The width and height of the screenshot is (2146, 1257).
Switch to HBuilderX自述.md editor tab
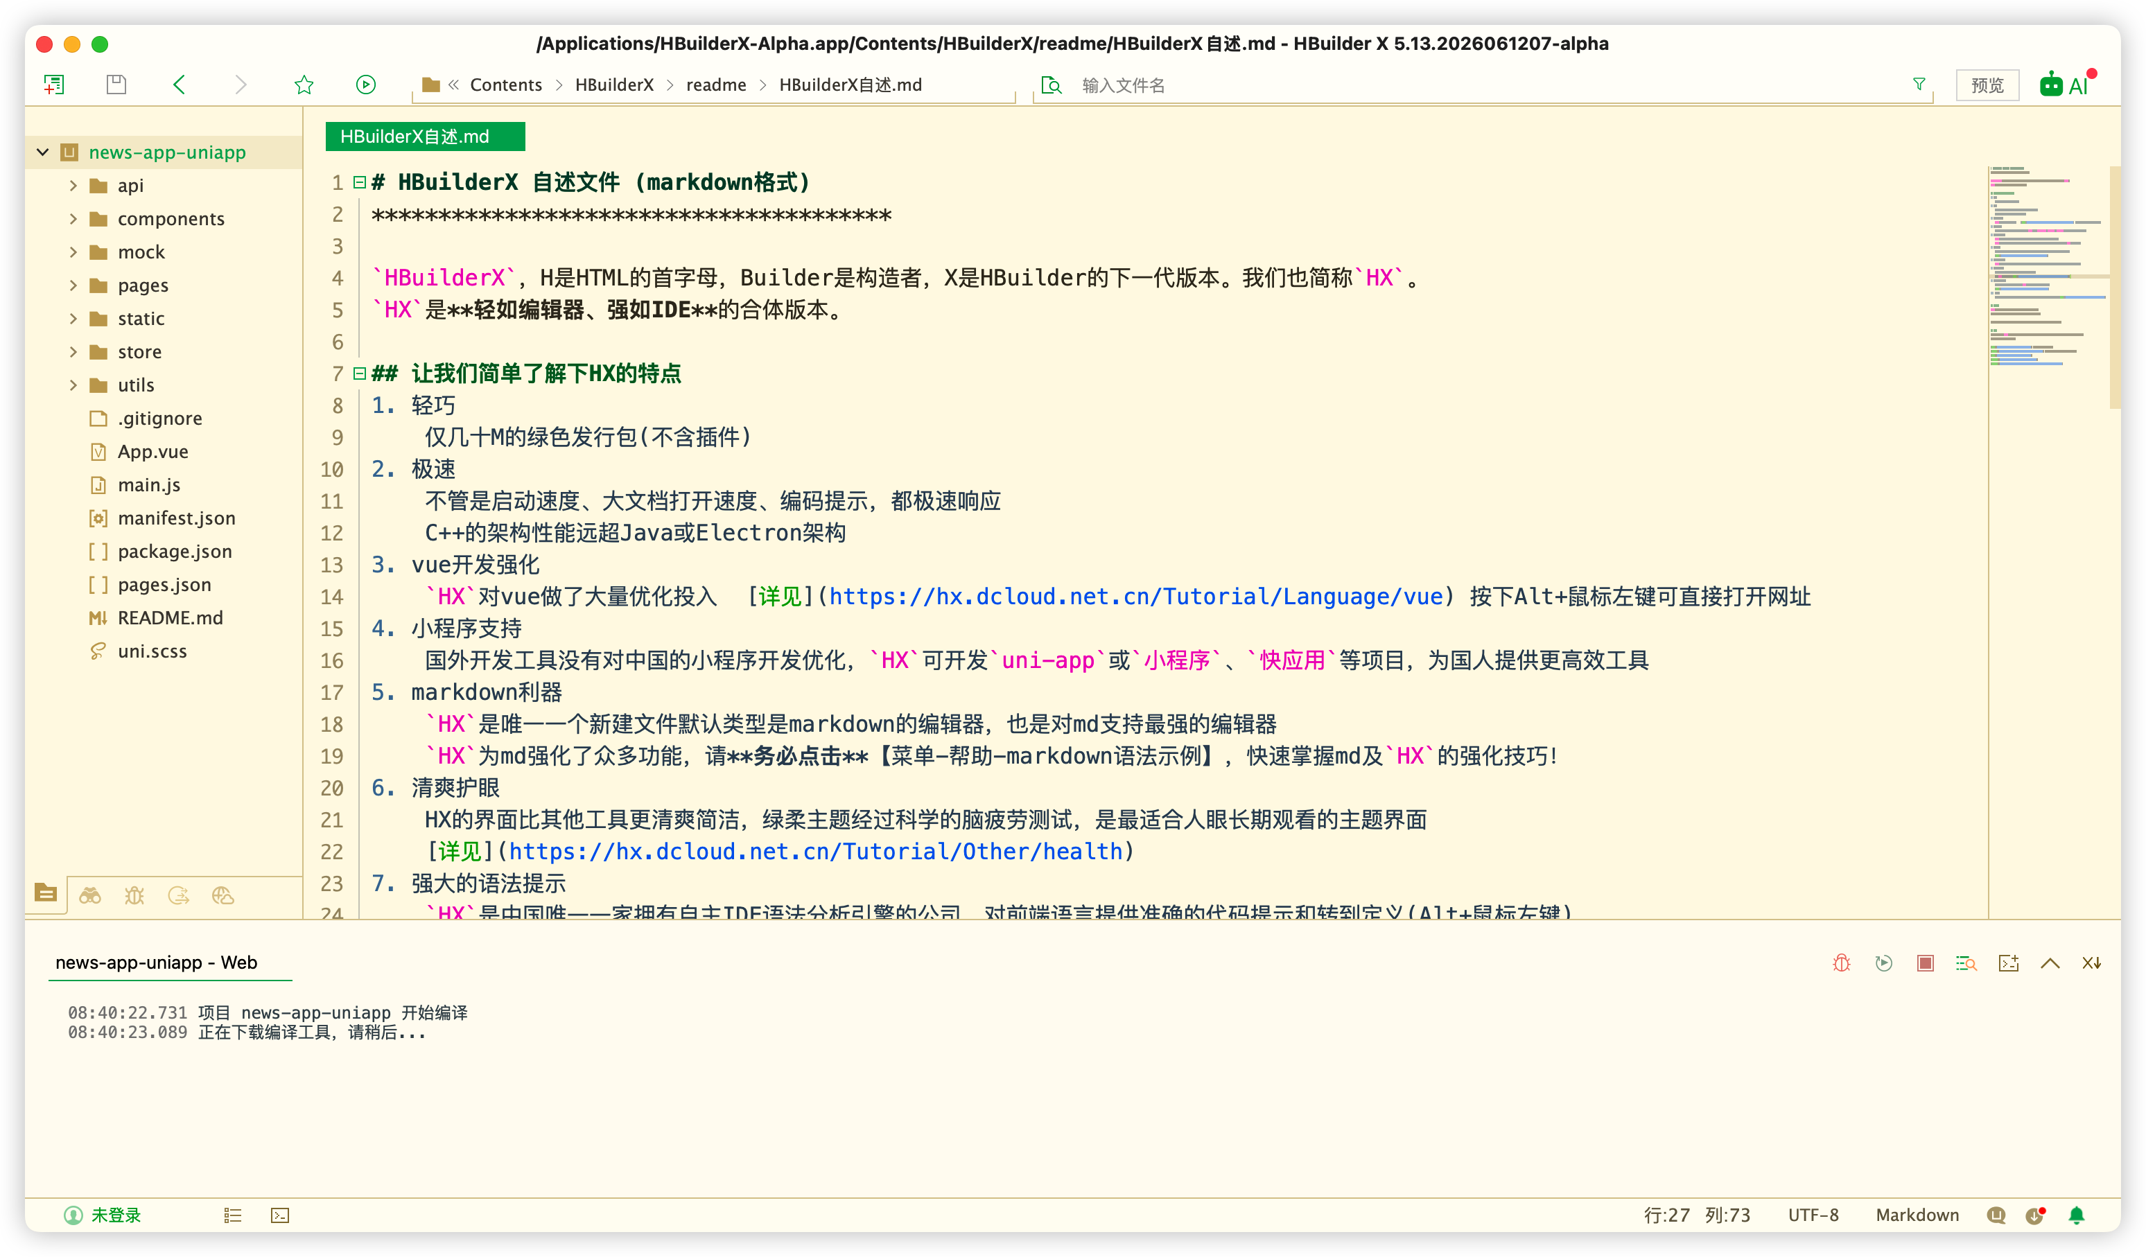pyautogui.click(x=425, y=137)
